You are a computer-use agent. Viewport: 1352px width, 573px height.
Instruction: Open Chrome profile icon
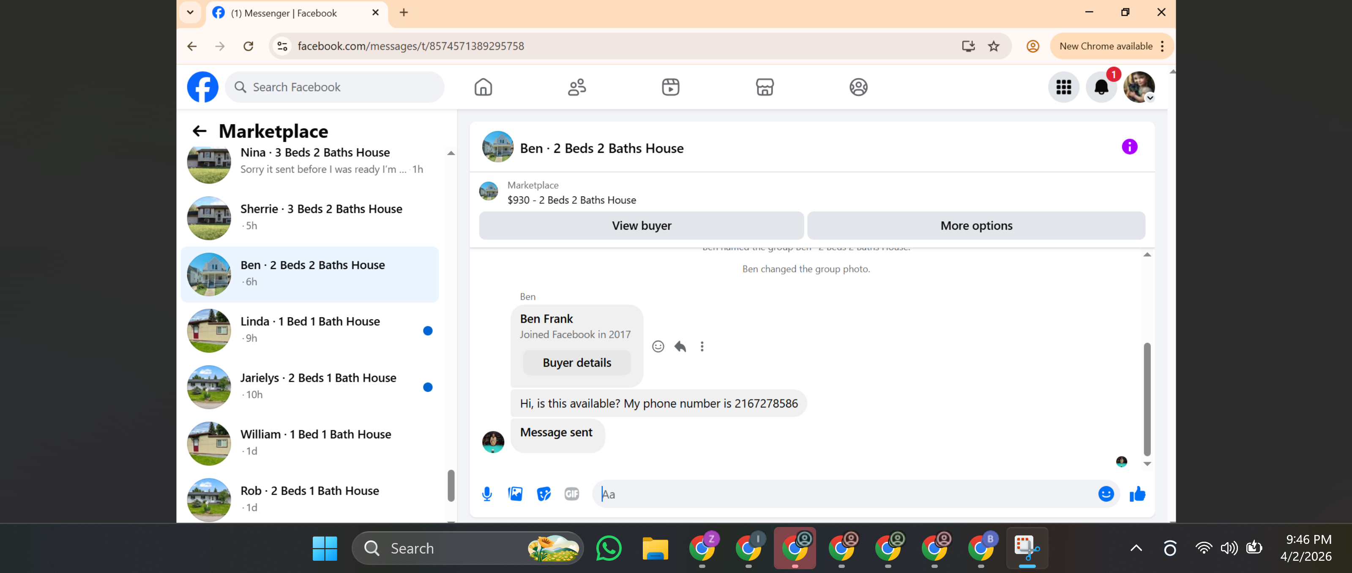click(x=1032, y=46)
